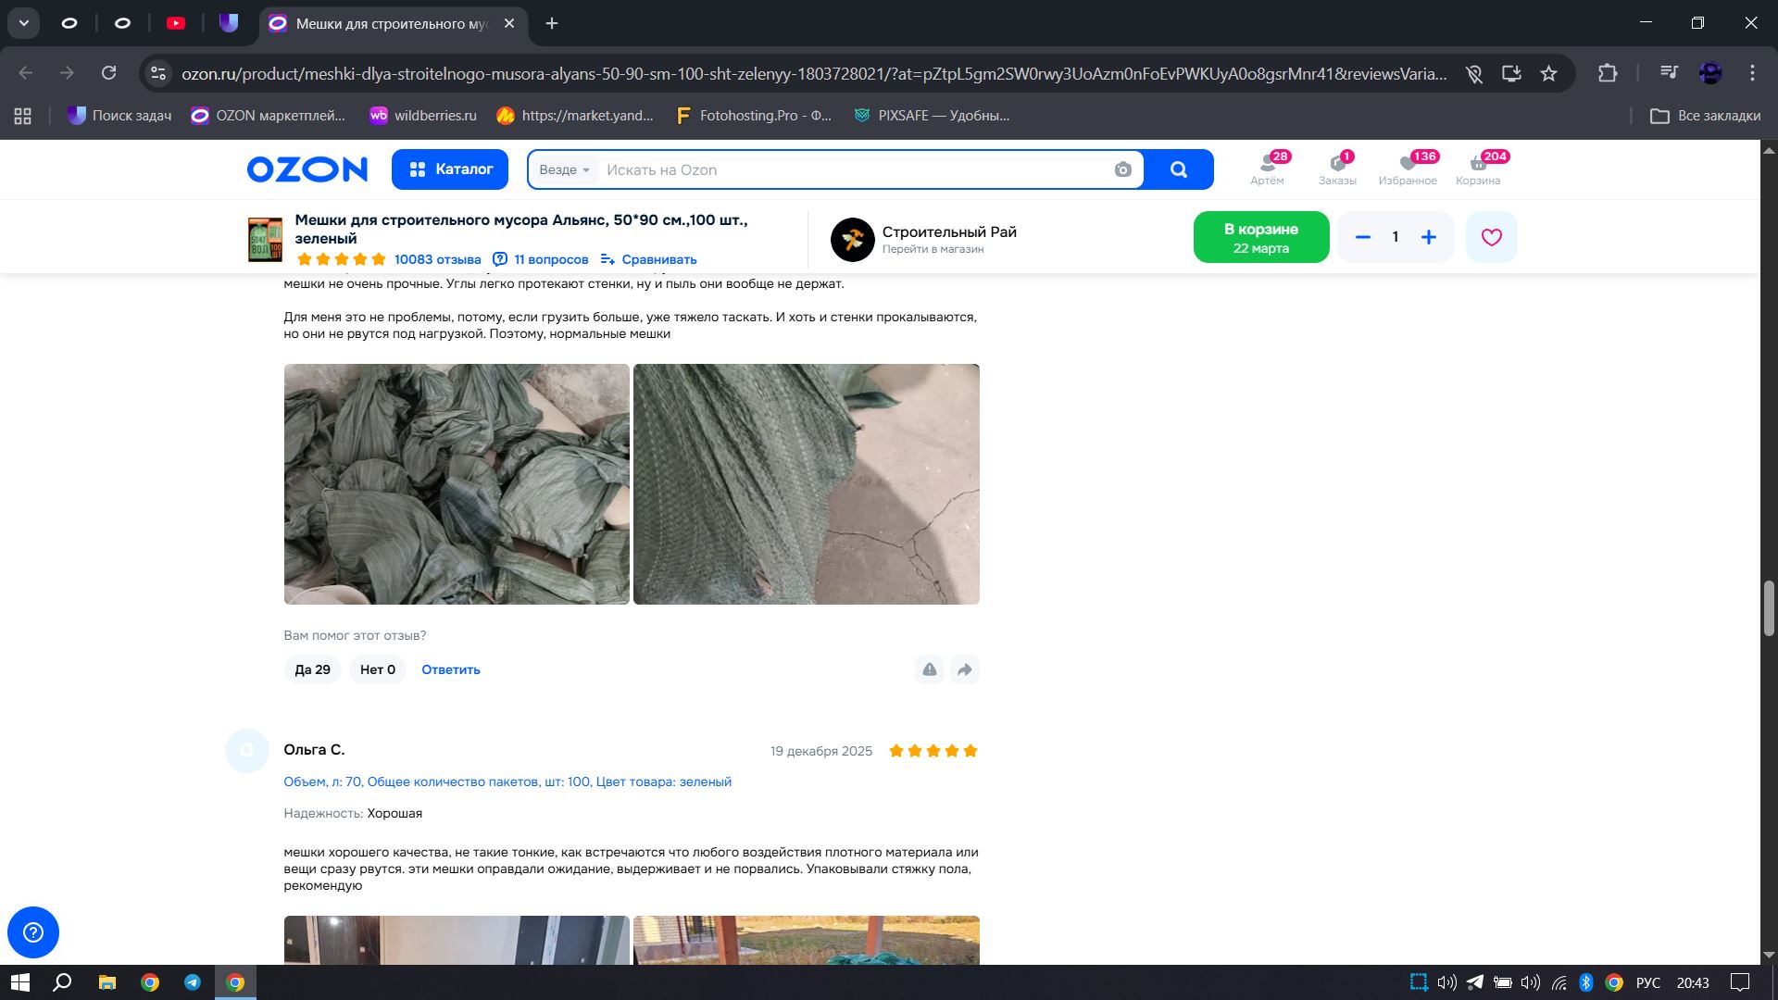Open the Каталог menu button

coord(450,169)
